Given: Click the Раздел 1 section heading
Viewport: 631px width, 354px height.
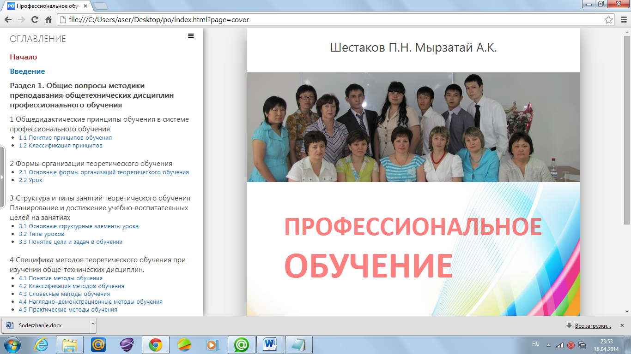Looking at the screenshot, I should (91, 95).
